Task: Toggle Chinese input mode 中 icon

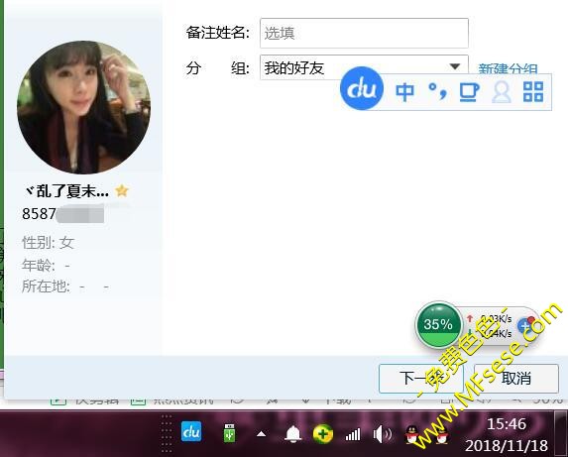Action: 404,91
